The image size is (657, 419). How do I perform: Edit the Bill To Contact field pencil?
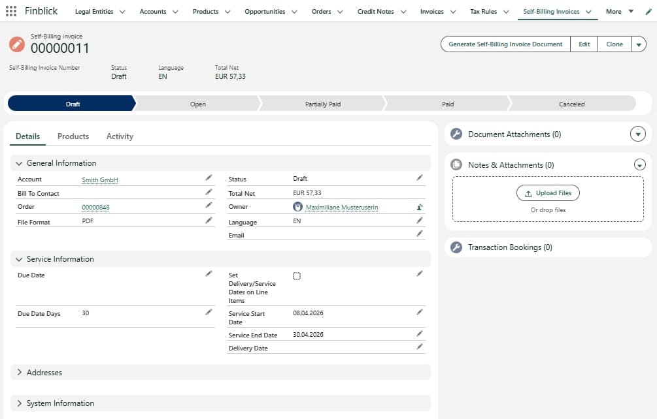click(209, 193)
